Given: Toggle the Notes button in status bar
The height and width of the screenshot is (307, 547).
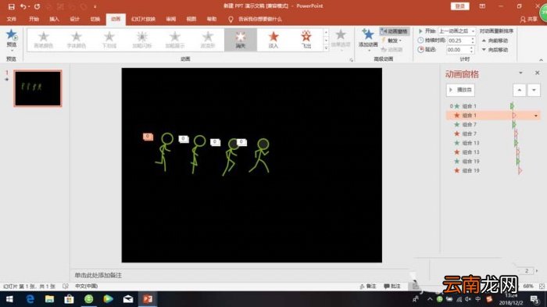Looking at the screenshot, I should 368,286.
